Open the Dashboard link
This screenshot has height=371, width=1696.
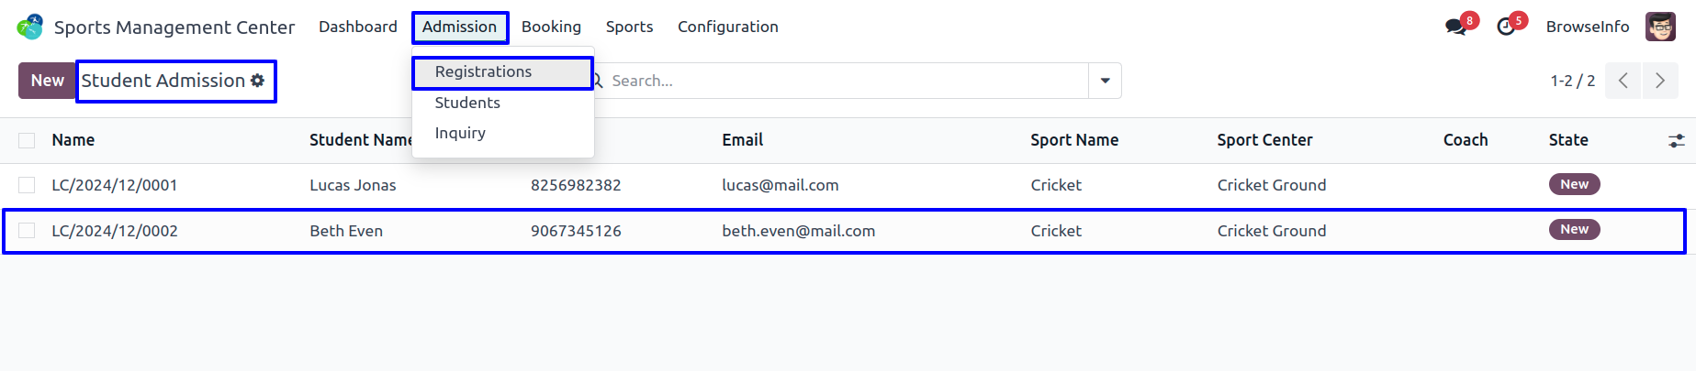pyautogui.click(x=358, y=27)
